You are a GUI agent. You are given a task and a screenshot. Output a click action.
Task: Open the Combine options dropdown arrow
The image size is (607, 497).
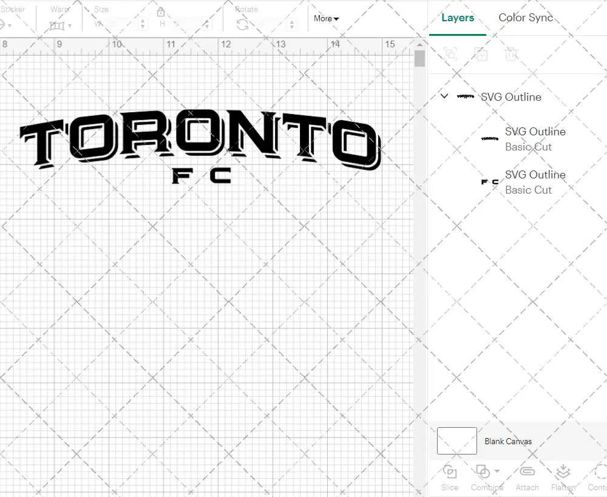tap(497, 472)
